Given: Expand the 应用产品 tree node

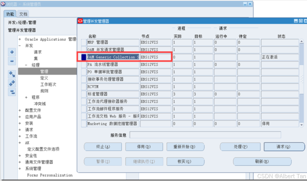Looking at the screenshot, I should tap(20, 117).
